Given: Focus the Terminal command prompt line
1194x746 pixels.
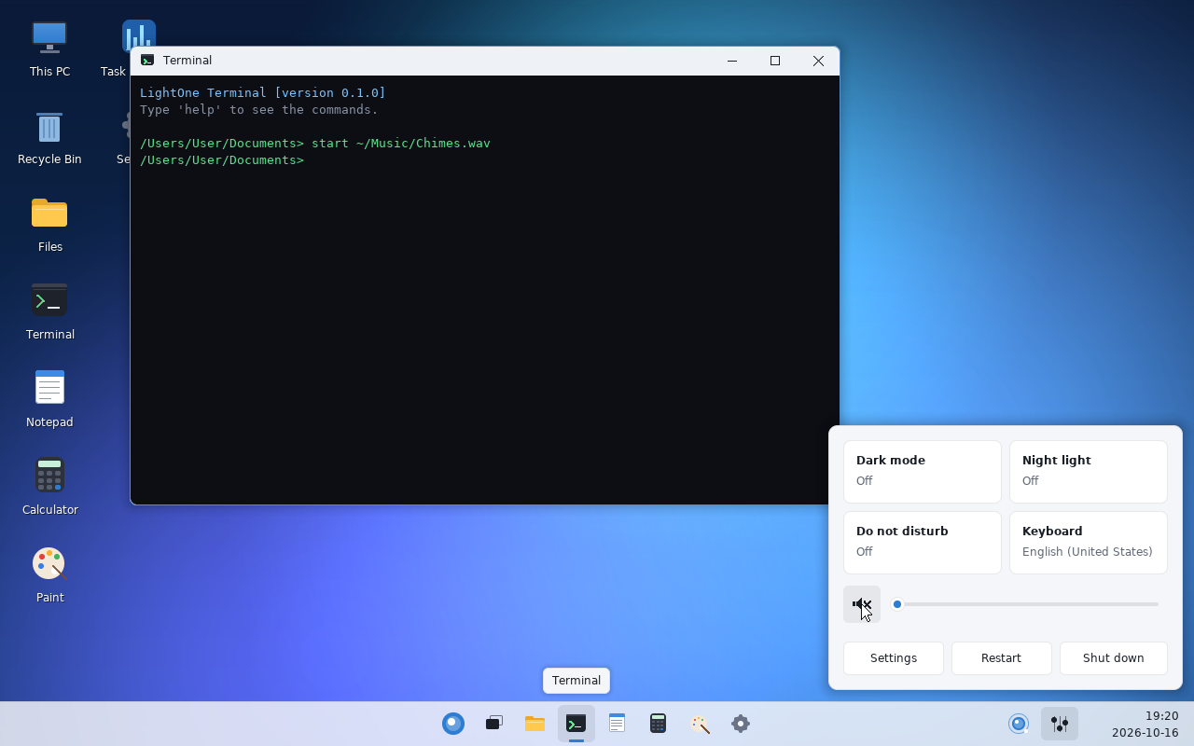Looking at the screenshot, I should [485, 160].
